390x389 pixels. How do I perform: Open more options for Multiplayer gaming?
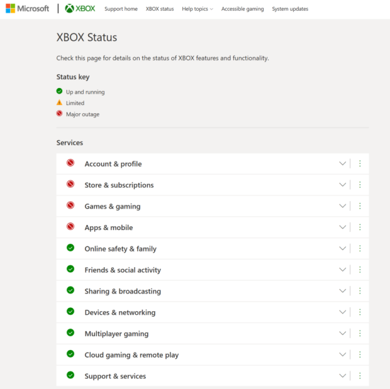pos(360,333)
